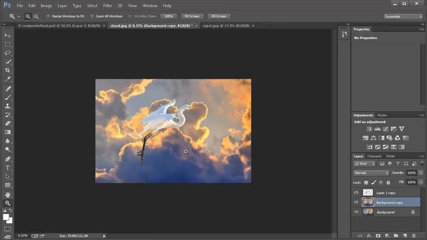Open the blend mode Normal dropdown
This screenshot has width=427, height=240.
(371, 173)
